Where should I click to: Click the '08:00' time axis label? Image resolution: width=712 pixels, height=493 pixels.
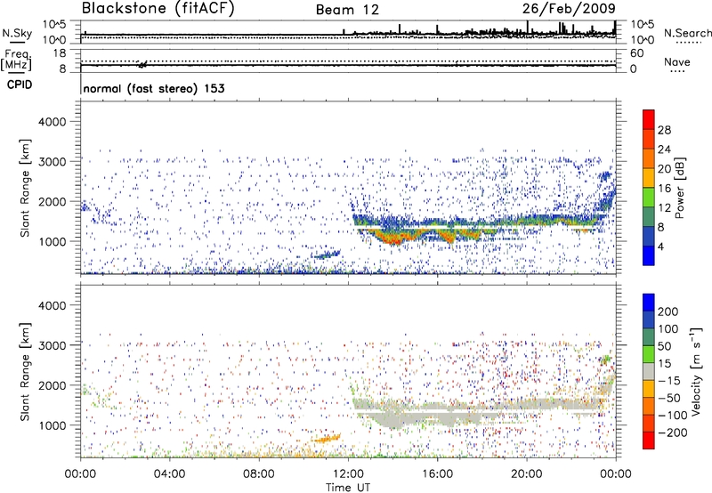(x=259, y=474)
